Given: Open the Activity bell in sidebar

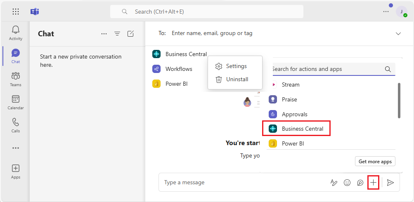Looking at the screenshot, I should 16,33.
